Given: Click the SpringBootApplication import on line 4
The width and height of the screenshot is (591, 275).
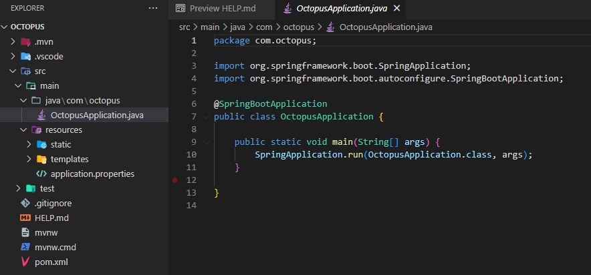Looking at the screenshot, I should tap(388, 79).
